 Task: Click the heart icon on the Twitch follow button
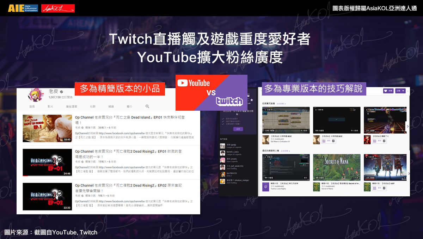(x=386, y=91)
